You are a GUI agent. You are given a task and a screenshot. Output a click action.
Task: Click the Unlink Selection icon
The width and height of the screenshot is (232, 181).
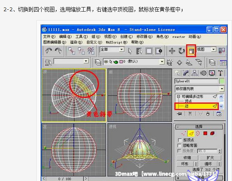pyautogui.click(x=81, y=51)
